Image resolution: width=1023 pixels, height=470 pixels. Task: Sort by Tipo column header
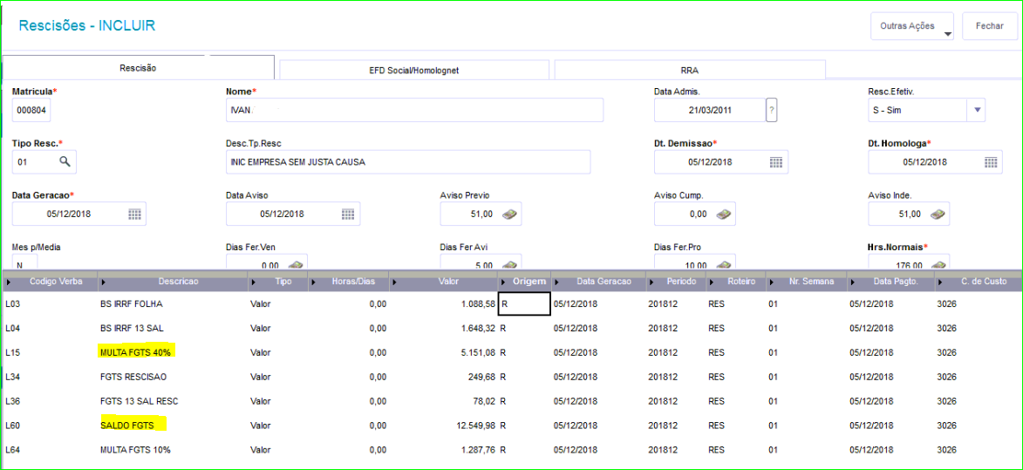point(278,281)
